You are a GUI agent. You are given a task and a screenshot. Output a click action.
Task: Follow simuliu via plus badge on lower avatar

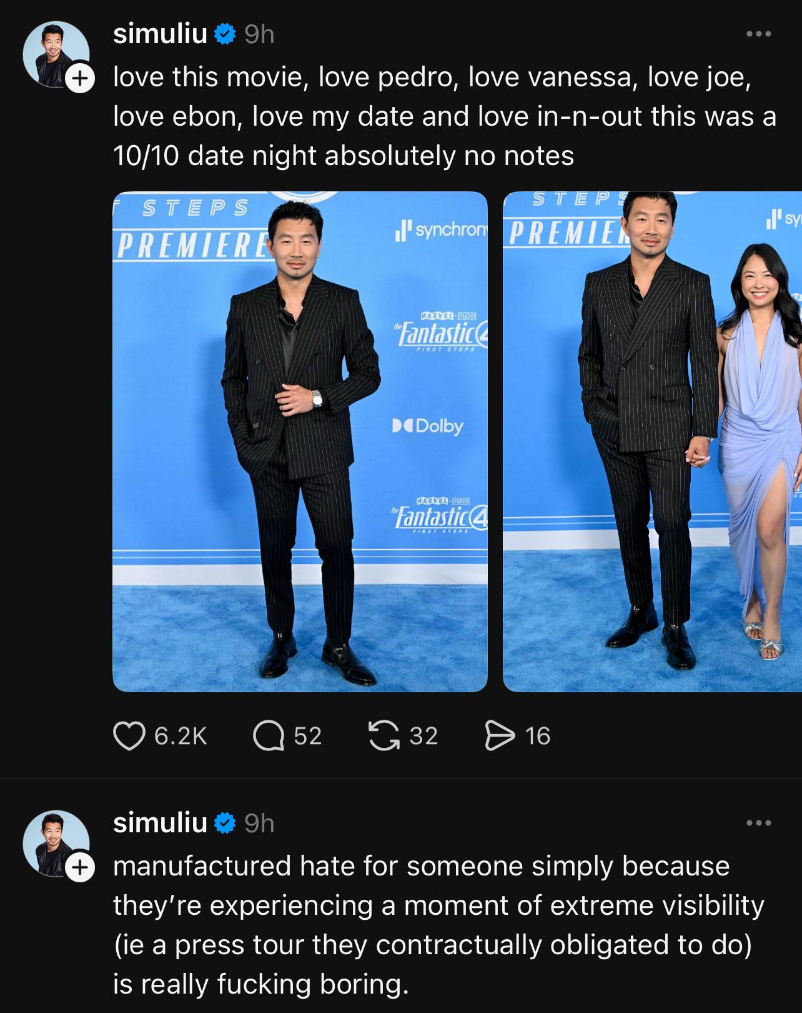[79, 868]
